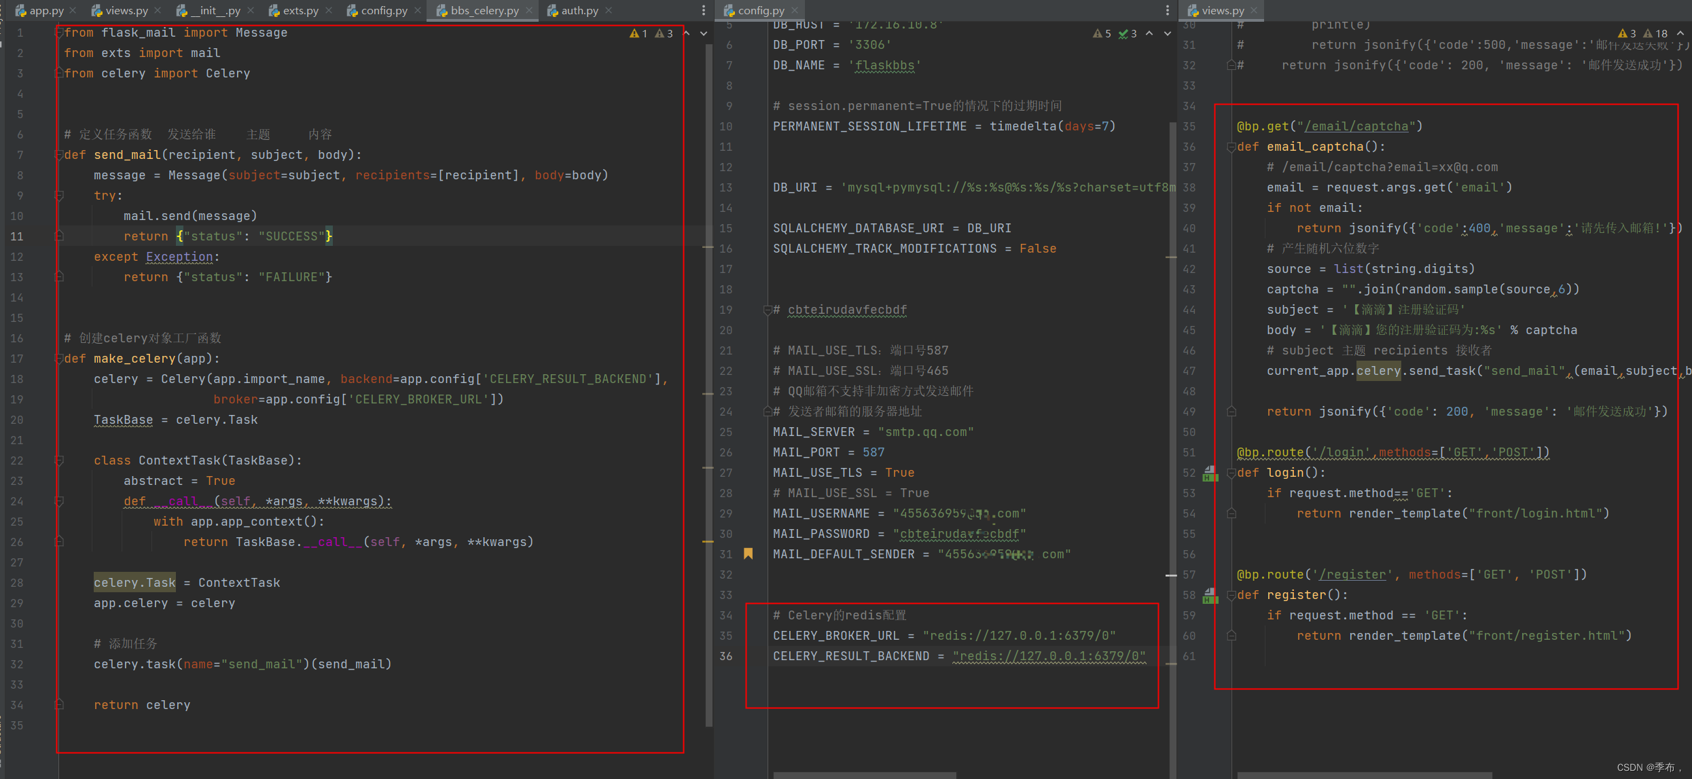Close config.py tab in middle pane

[x=795, y=10]
